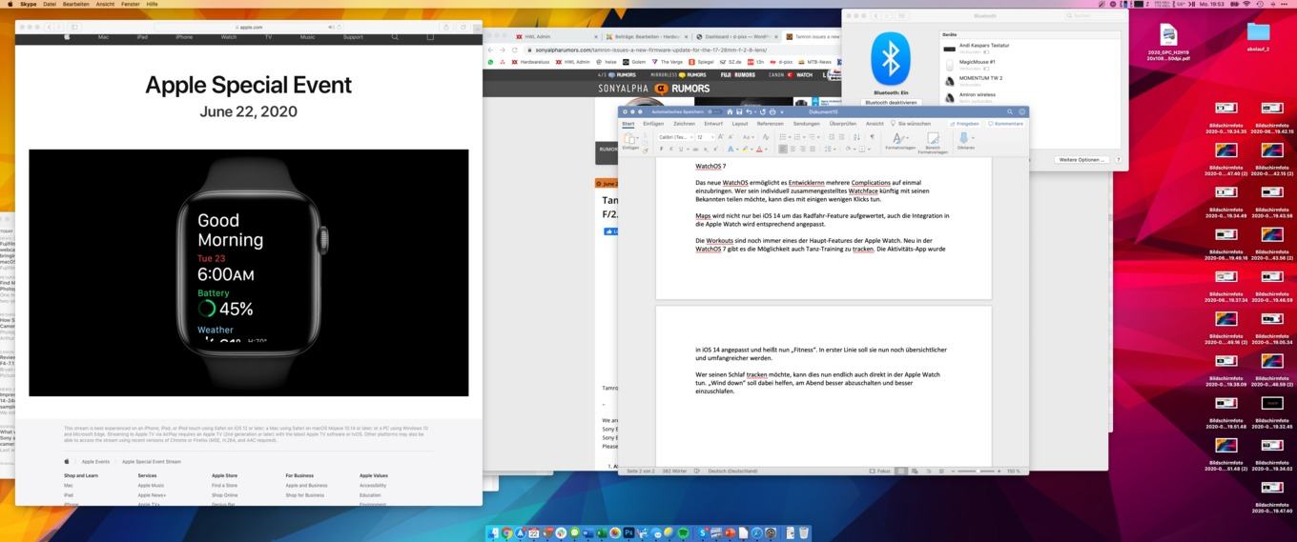The height and width of the screenshot is (542, 1297).
Task: Select 2020_GPC_H2H19 PDF file on desktop
Action: point(1168,43)
